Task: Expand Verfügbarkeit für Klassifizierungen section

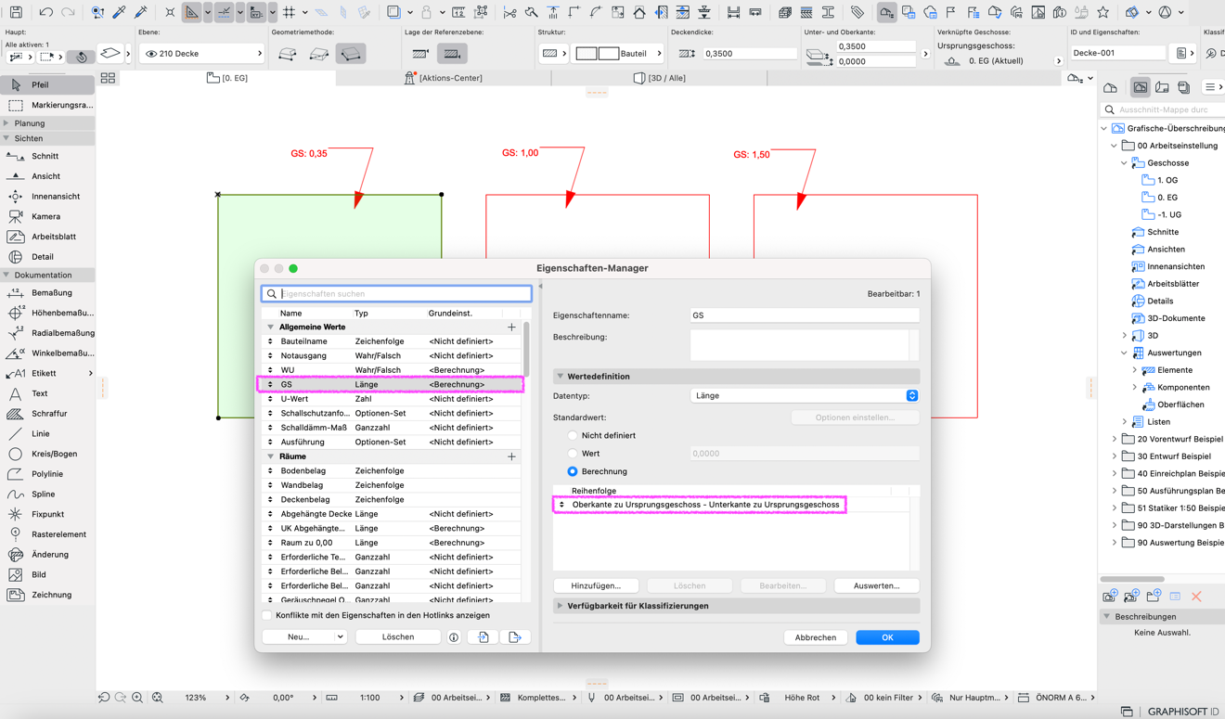Action: coord(560,606)
